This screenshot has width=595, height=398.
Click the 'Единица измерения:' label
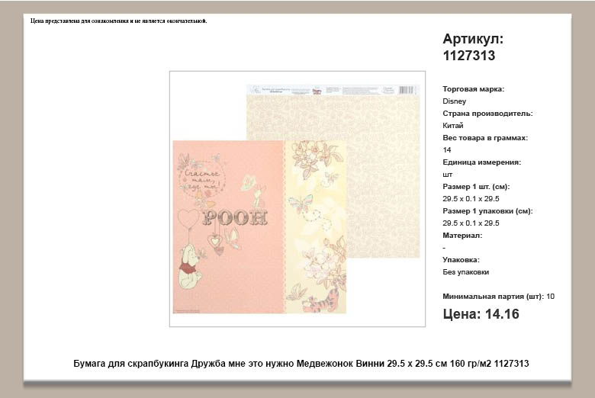[x=481, y=162]
